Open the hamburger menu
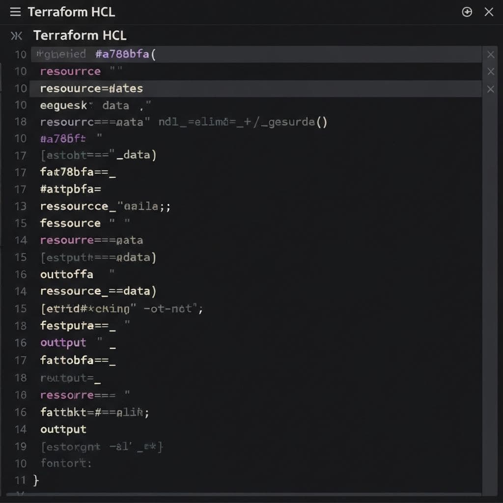The width and height of the screenshot is (503, 503). (x=15, y=12)
